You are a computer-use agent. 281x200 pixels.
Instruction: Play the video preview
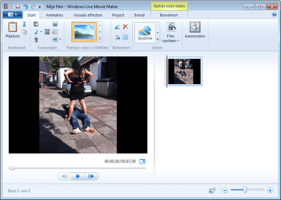pos(78,177)
